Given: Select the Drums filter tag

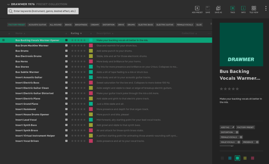Looking at the screenshot, I should (131, 25).
